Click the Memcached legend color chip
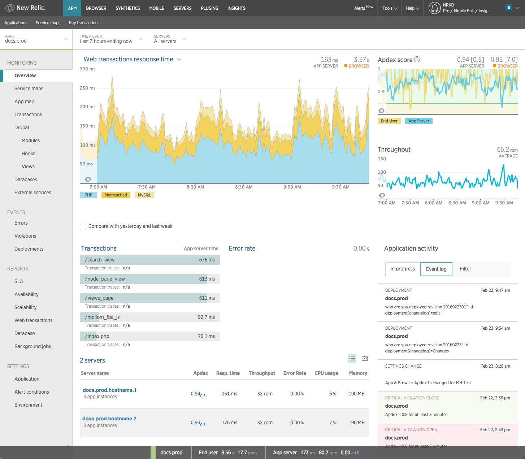 [116, 195]
